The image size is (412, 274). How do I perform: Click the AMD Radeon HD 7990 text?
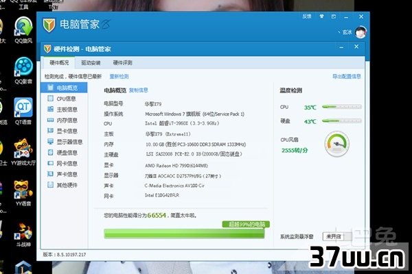tap(176, 166)
